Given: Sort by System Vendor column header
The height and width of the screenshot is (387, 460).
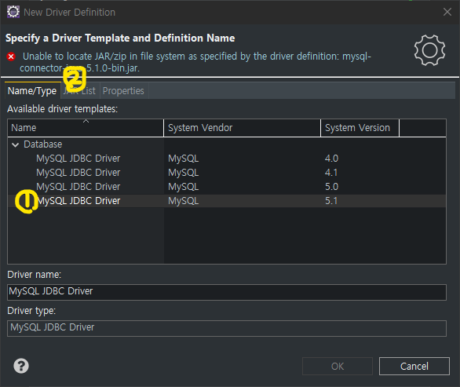Looking at the screenshot, I should pos(242,128).
